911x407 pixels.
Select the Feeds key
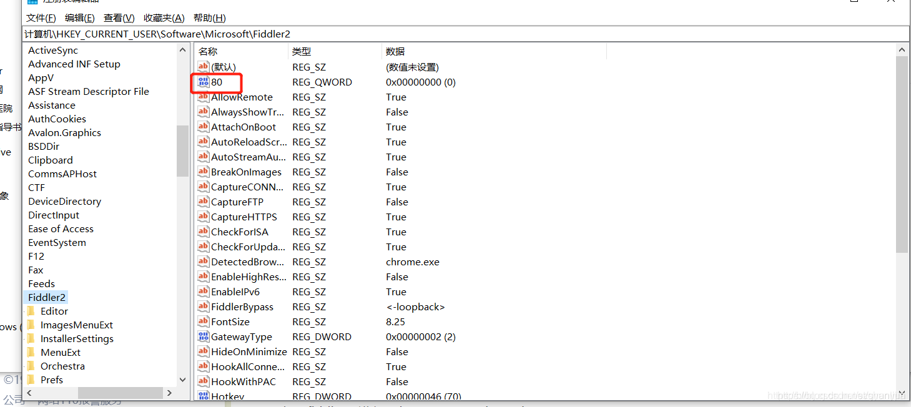(41, 283)
